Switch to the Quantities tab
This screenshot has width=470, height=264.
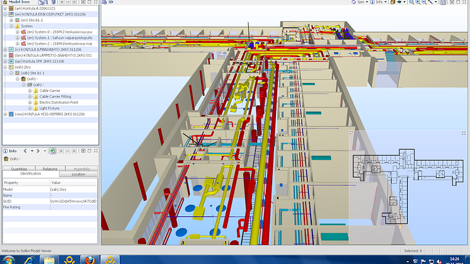19,169
